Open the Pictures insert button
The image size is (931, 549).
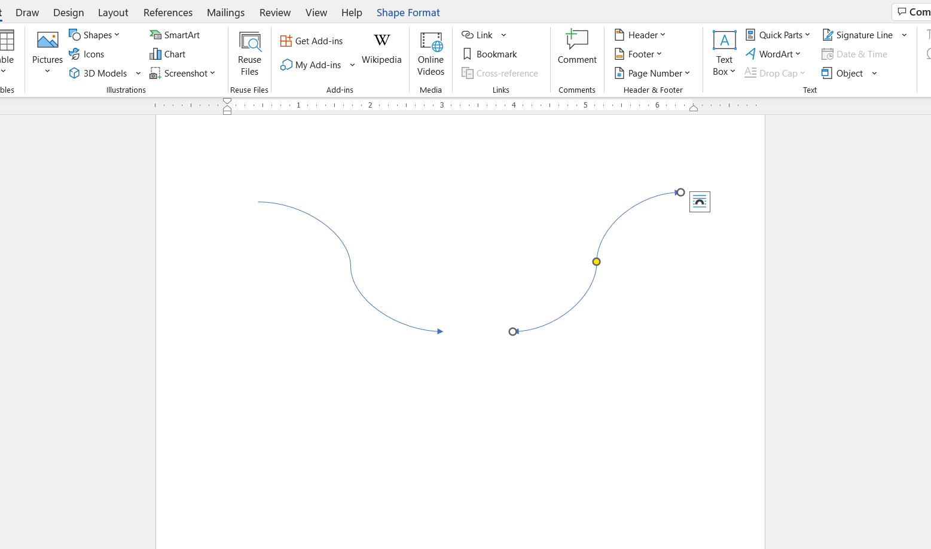pyautogui.click(x=47, y=53)
